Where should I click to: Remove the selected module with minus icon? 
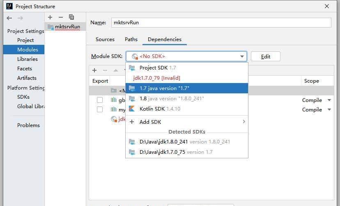point(61,17)
